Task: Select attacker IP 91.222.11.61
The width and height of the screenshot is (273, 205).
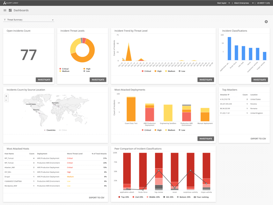Action: (225, 113)
